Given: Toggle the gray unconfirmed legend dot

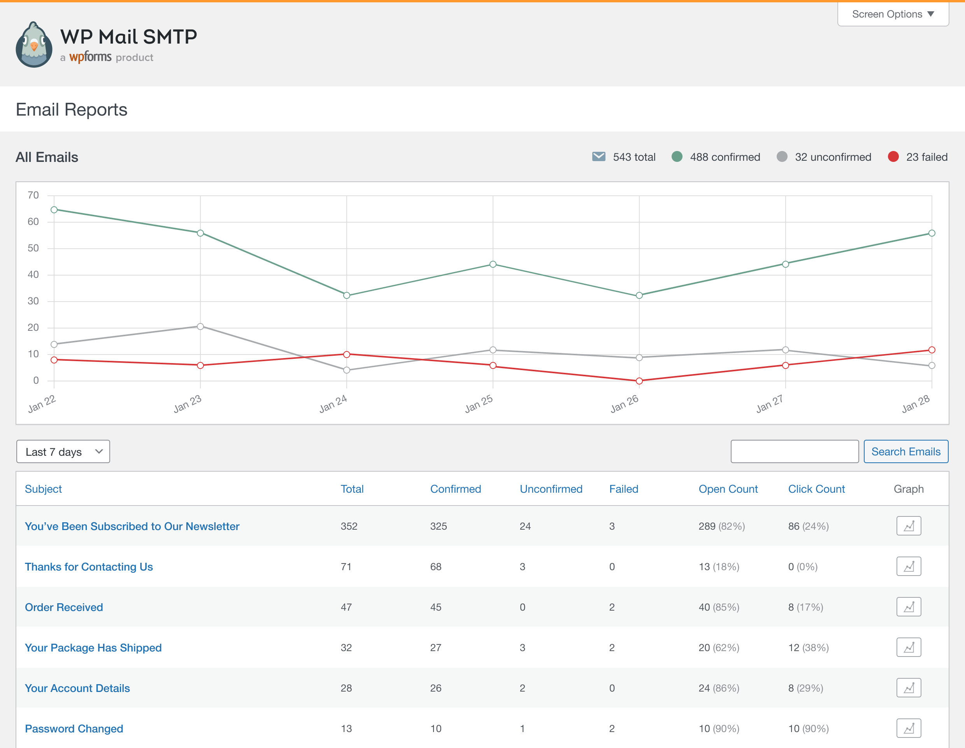Looking at the screenshot, I should (x=782, y=157).
